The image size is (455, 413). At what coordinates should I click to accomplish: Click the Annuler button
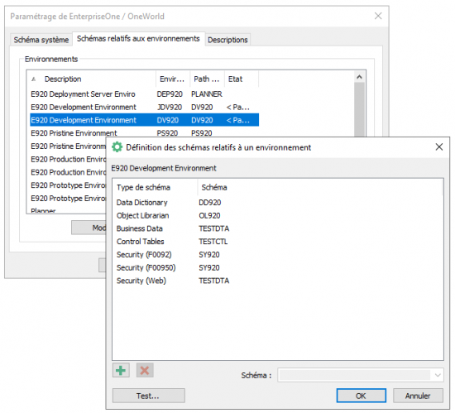point(418,396)
